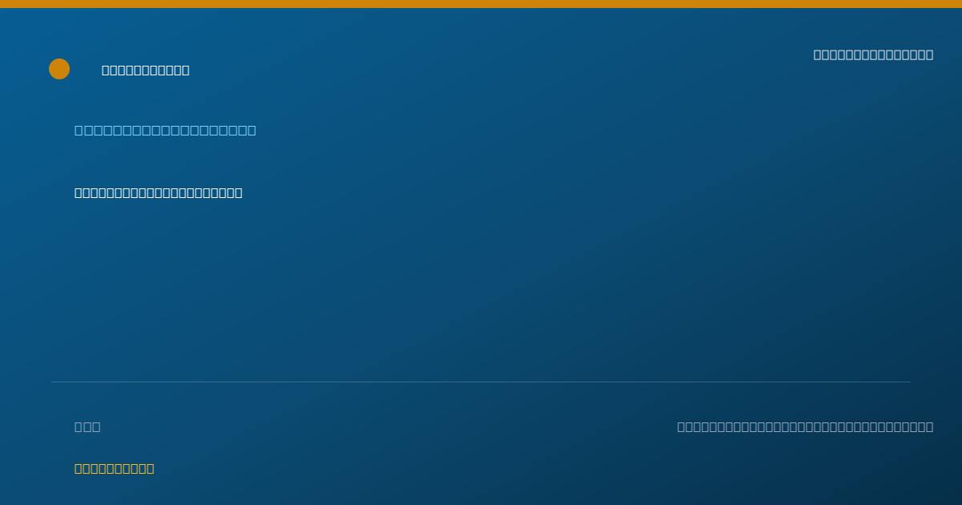This screenshot has width=962, height=505.
Task: Open the yellow link text at bottom left
Action: click(114, 468)
